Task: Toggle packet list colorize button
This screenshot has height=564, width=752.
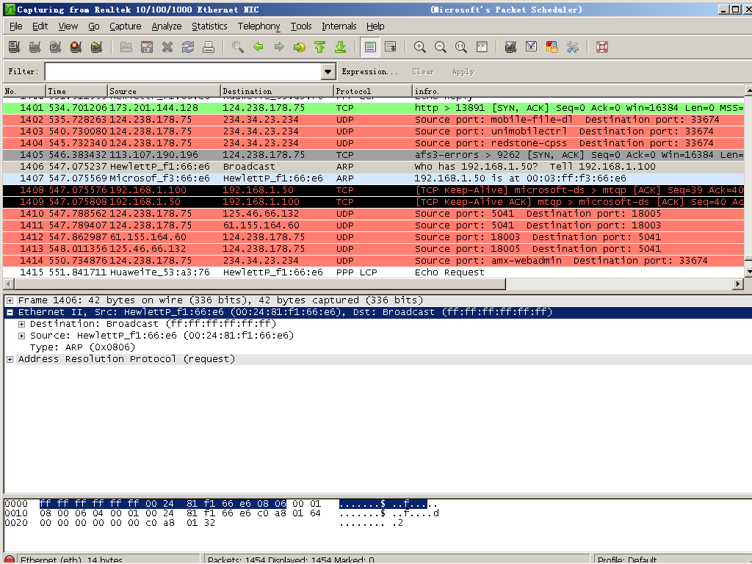Action: coord(370,47)
